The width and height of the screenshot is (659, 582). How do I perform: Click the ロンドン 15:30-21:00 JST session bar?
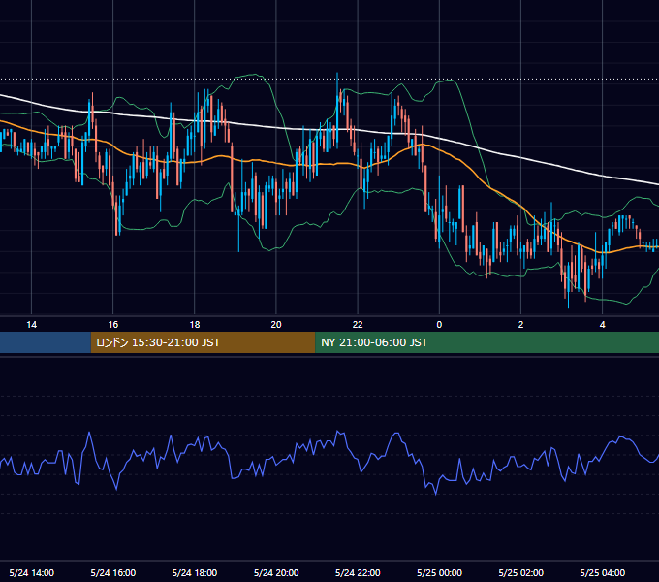[x=203, y=342]
